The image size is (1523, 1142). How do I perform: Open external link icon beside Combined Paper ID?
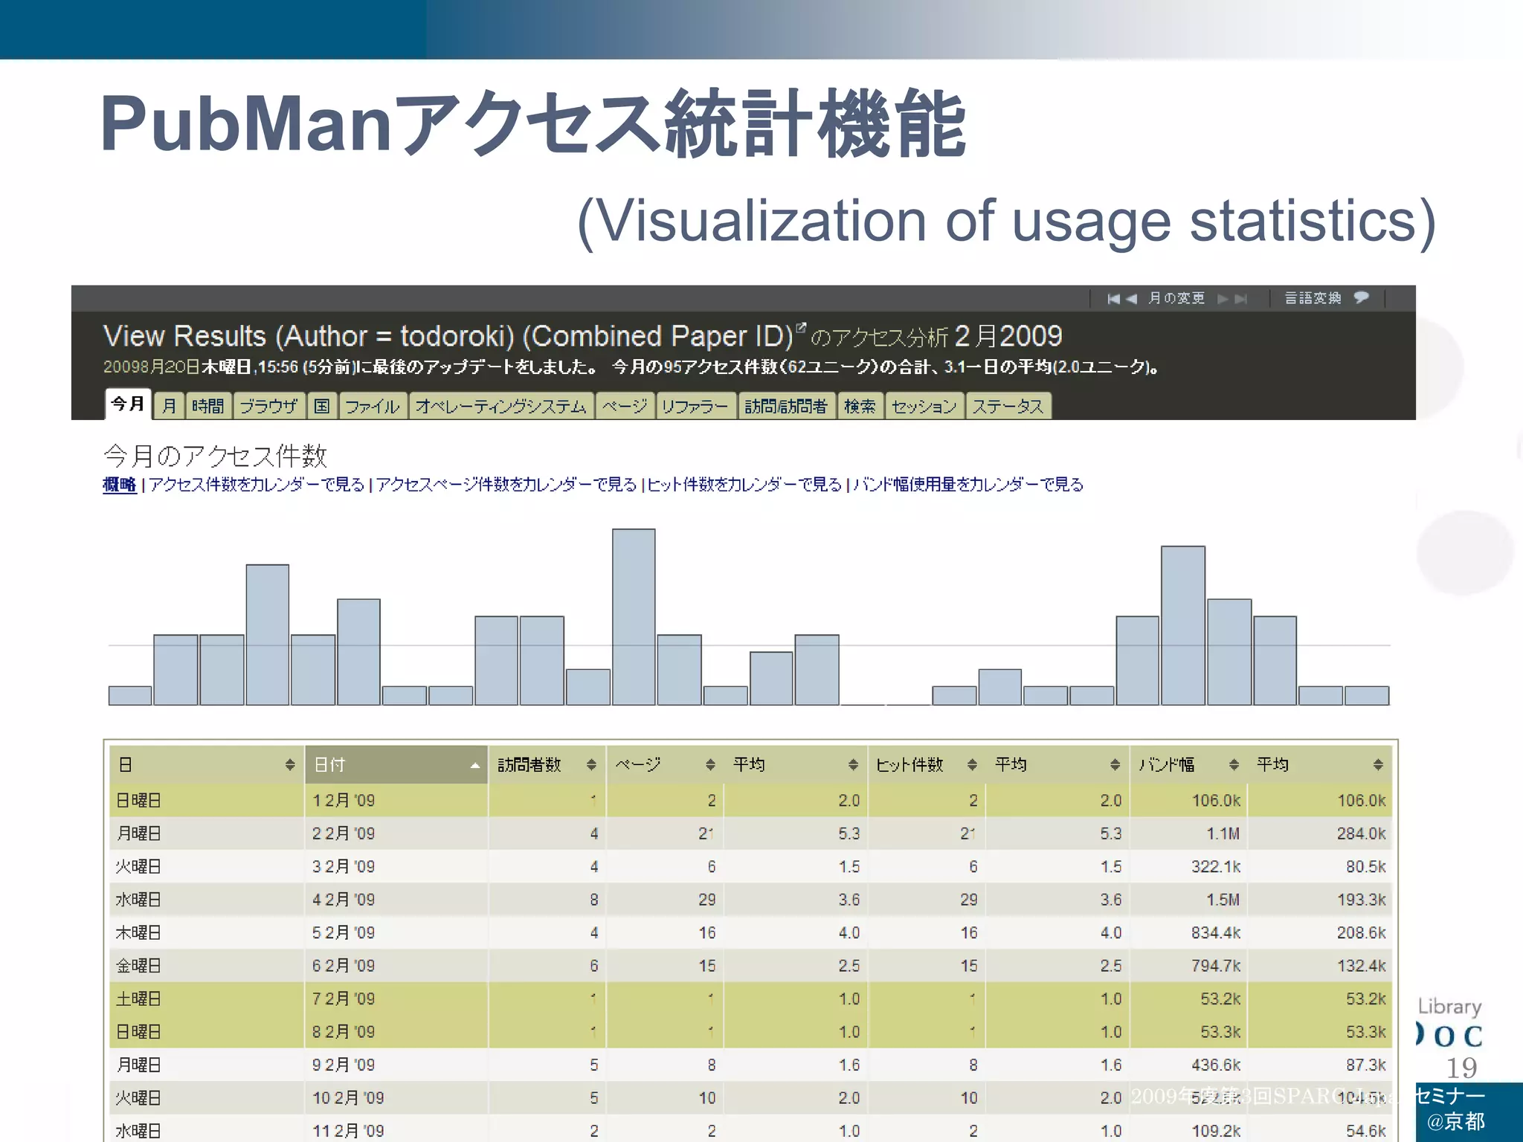coord(801,328)
